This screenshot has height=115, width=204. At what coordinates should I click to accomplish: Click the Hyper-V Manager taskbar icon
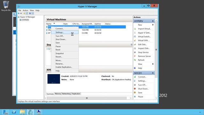pos(31,112)
